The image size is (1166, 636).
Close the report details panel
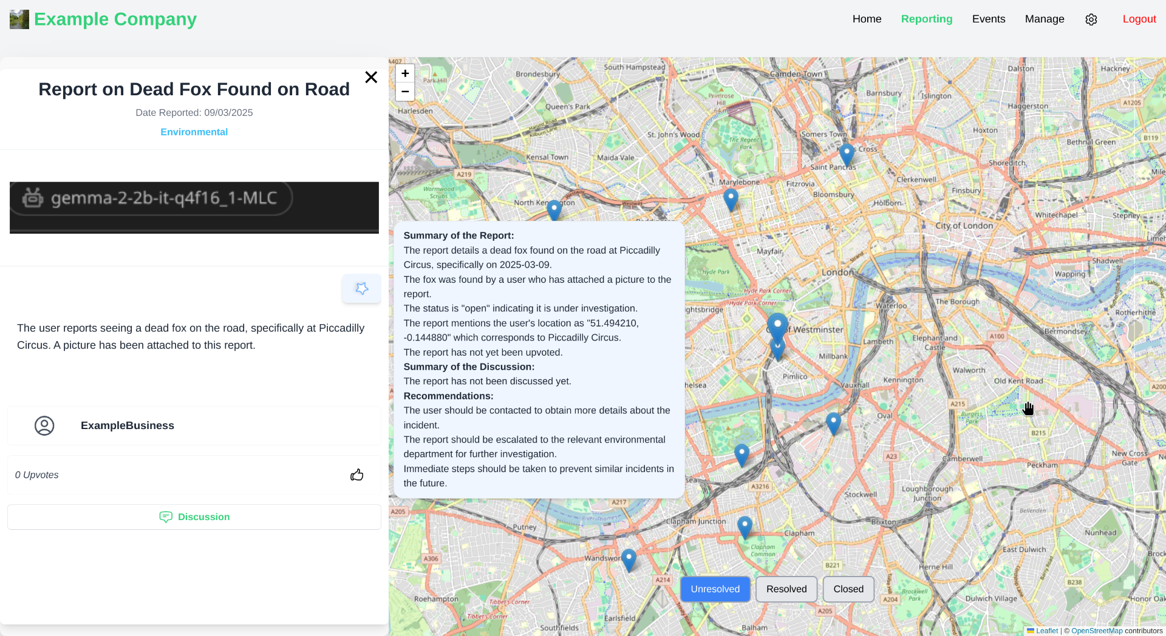[371, 77]
